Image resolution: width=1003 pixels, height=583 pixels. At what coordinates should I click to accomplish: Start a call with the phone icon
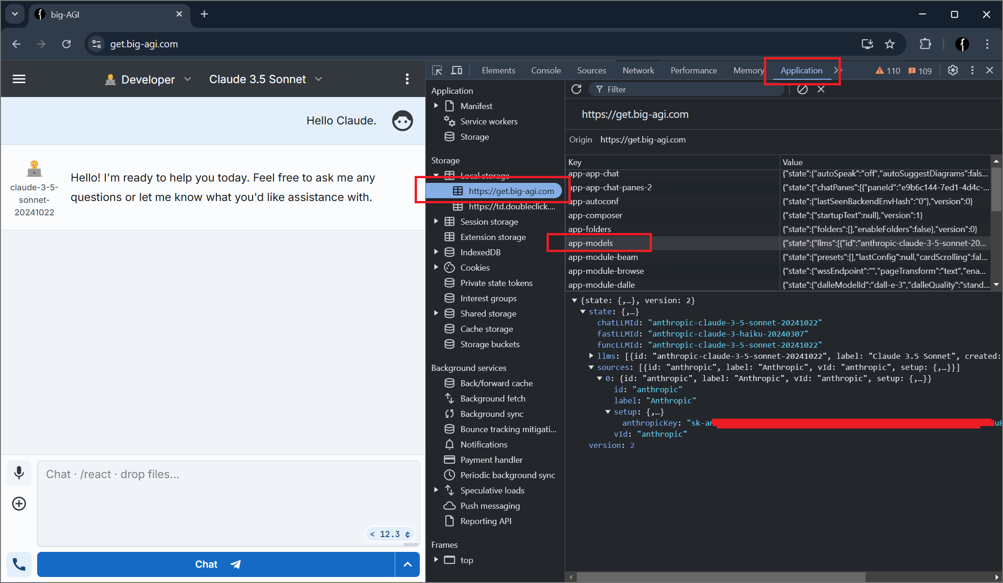pos(19,564)
